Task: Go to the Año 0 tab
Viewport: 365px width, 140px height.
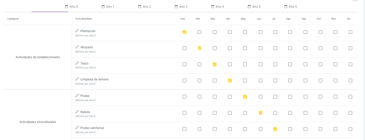Action: coord(71,6)
